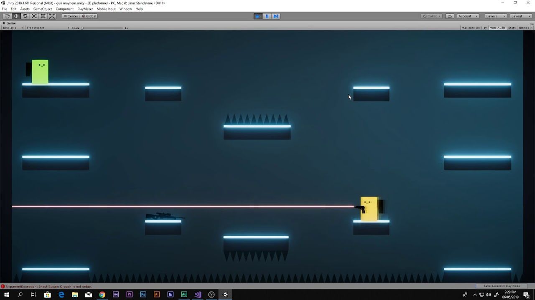This screenshot has width=535, height=300.
Task: Open Adobe Premiere Pro from taskbar
Action: point(130,295)
